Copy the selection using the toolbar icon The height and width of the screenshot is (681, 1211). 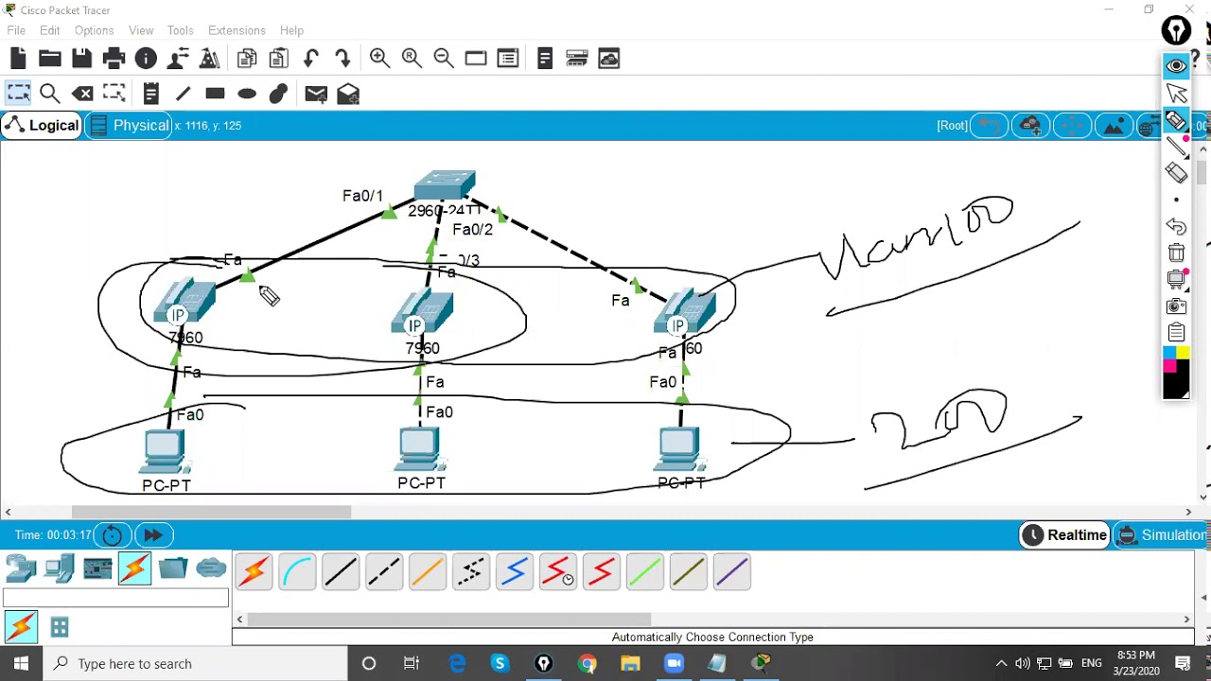click(x=247, y=59)
